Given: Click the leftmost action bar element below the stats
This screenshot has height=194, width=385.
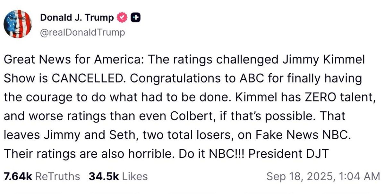Looking at the screenshot, I should (x=38, y=192).
